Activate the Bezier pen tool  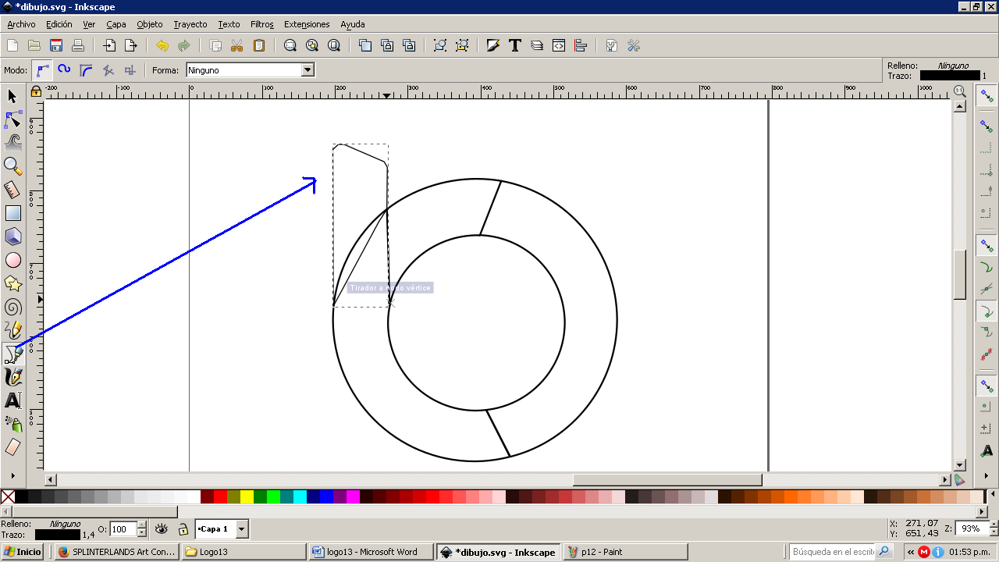(x=12, y=354)
